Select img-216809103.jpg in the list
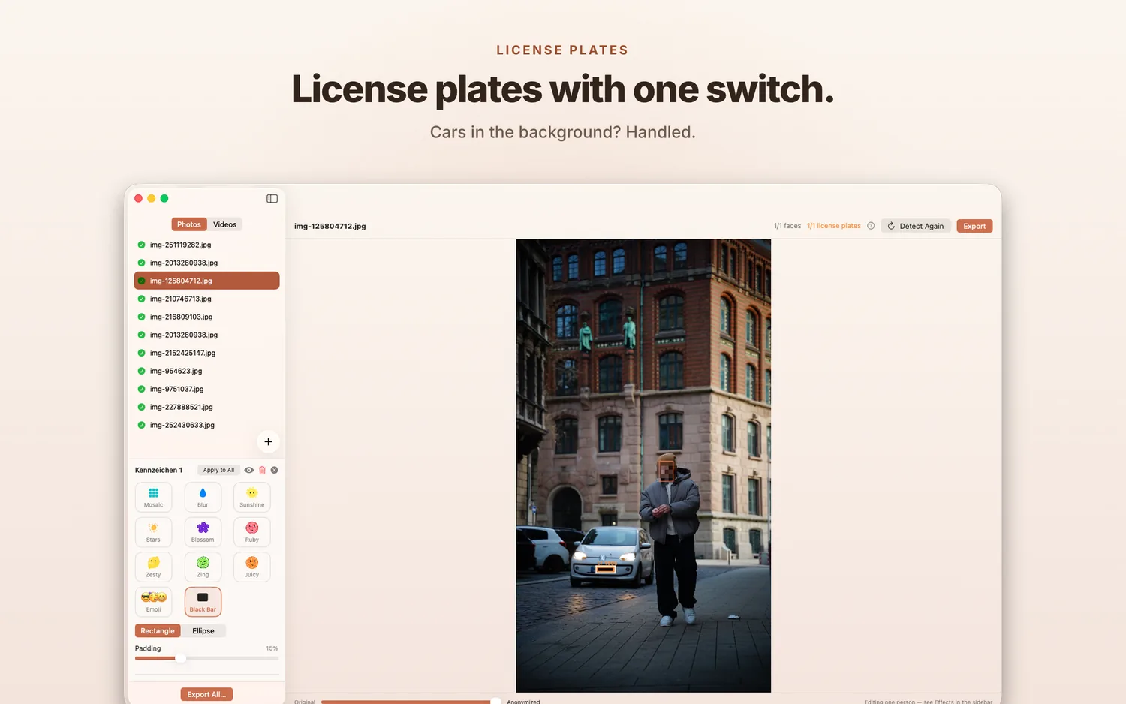1126x704 pixels. coord(206,317)
